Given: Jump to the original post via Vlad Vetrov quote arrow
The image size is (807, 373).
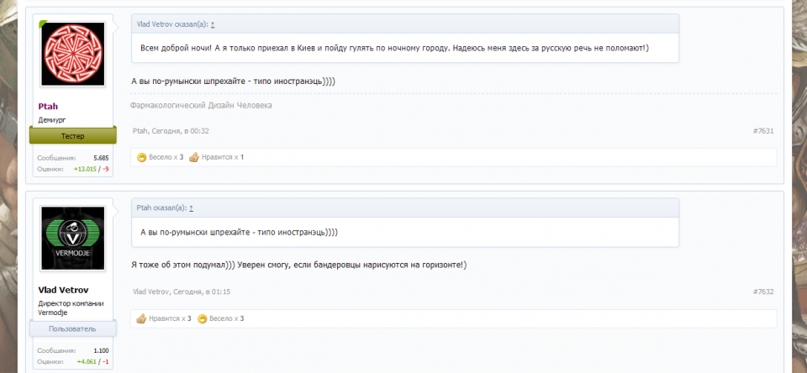Looking at the screenshot, I should pyautogui.click(x=212, y=25).
